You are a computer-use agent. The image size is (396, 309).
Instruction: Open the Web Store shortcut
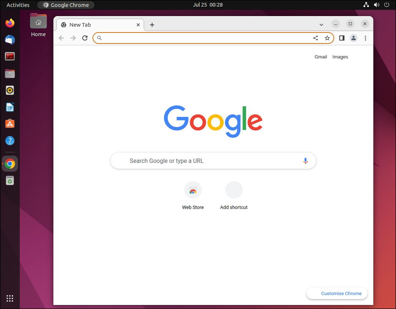[x=193, y=196]
